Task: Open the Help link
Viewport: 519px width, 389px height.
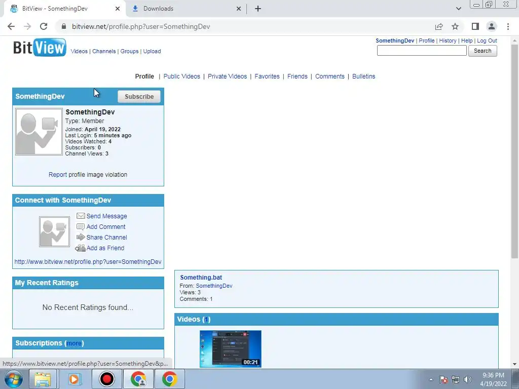Action: 467,41
